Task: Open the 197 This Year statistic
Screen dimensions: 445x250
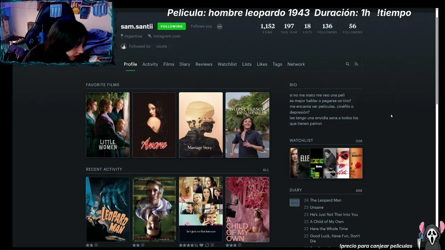Action: pyautogui.click(x=289, y=28)
